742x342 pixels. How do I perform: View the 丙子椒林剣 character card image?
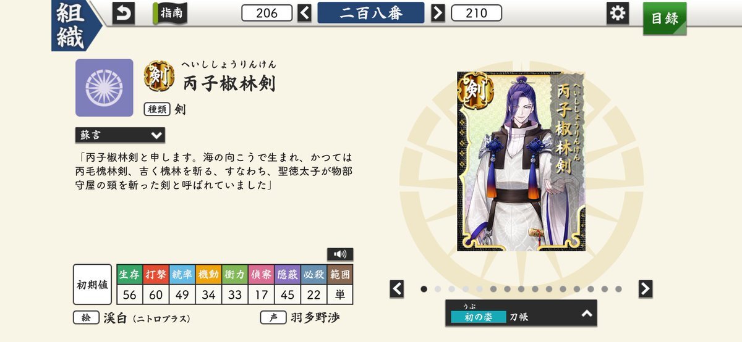point(521,161)
